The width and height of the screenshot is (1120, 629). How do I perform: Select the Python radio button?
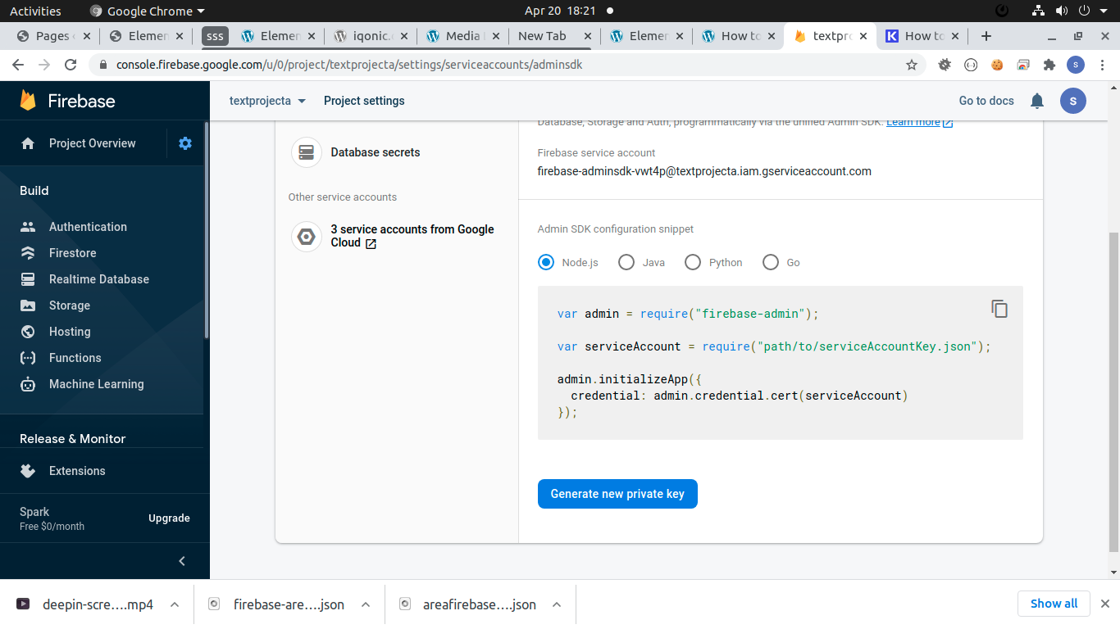pos(693,262)
